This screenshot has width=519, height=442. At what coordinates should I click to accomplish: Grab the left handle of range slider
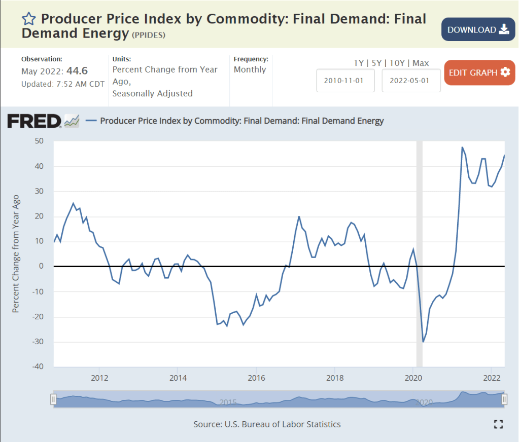coord(53,399)
